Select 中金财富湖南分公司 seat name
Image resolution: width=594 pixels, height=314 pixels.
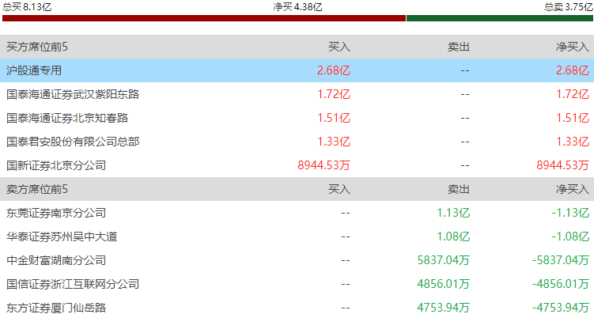pos(56,260)
